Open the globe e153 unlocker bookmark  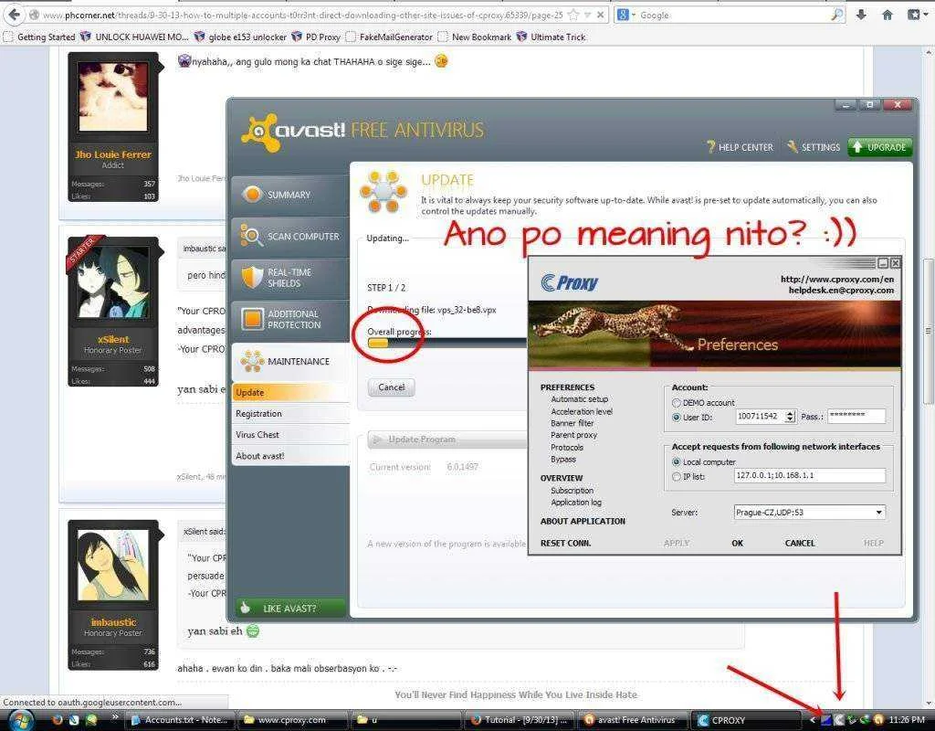pyautogui.click(x=241, y=37)
